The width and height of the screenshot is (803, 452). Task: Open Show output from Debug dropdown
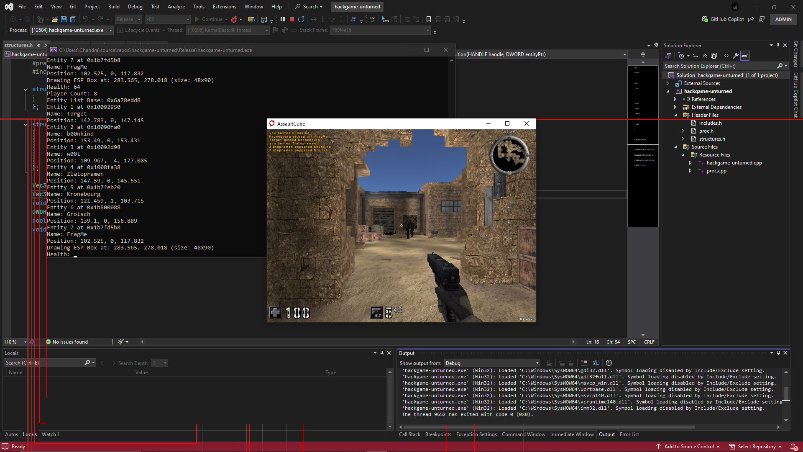(492, 363)
